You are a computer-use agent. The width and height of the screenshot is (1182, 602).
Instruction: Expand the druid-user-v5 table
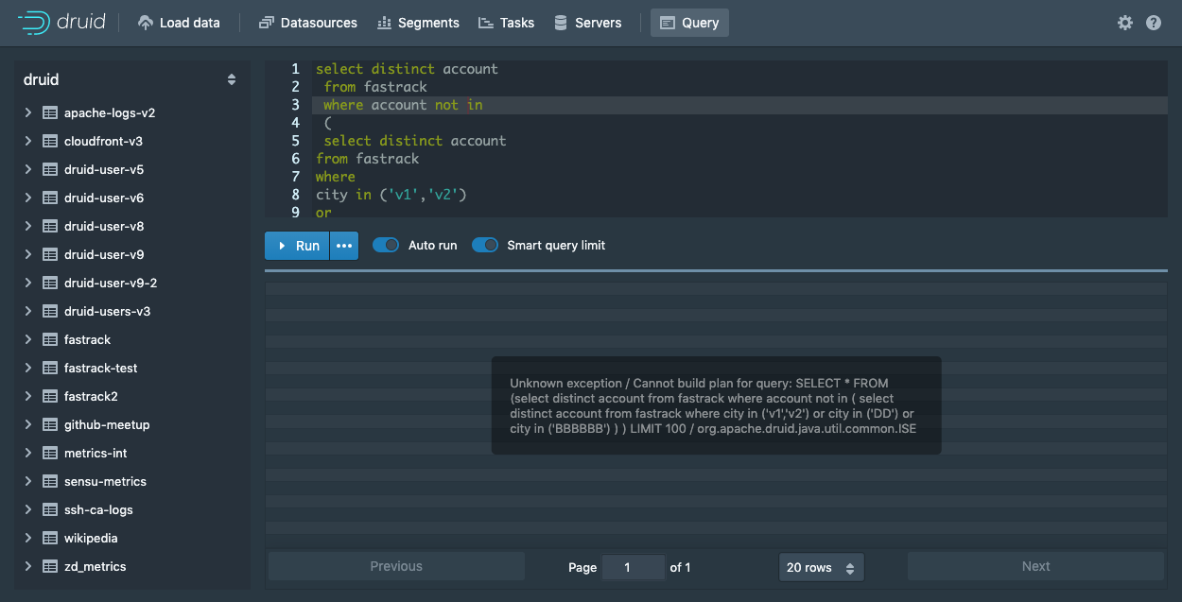(28, 169)
